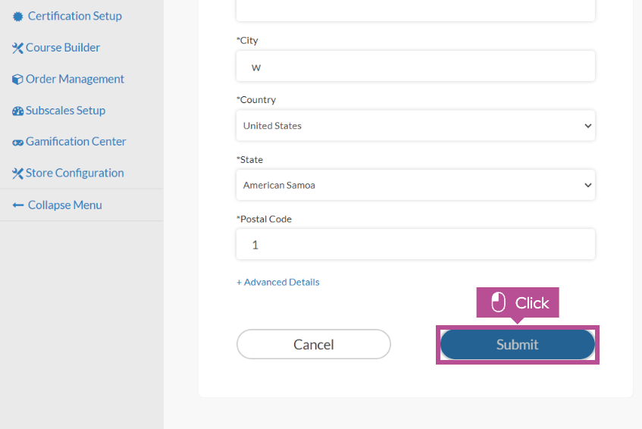Image resolution: width=642 pixels, height=429 pixels.
Task: Go to Course Builder
Action: point(63,48)
